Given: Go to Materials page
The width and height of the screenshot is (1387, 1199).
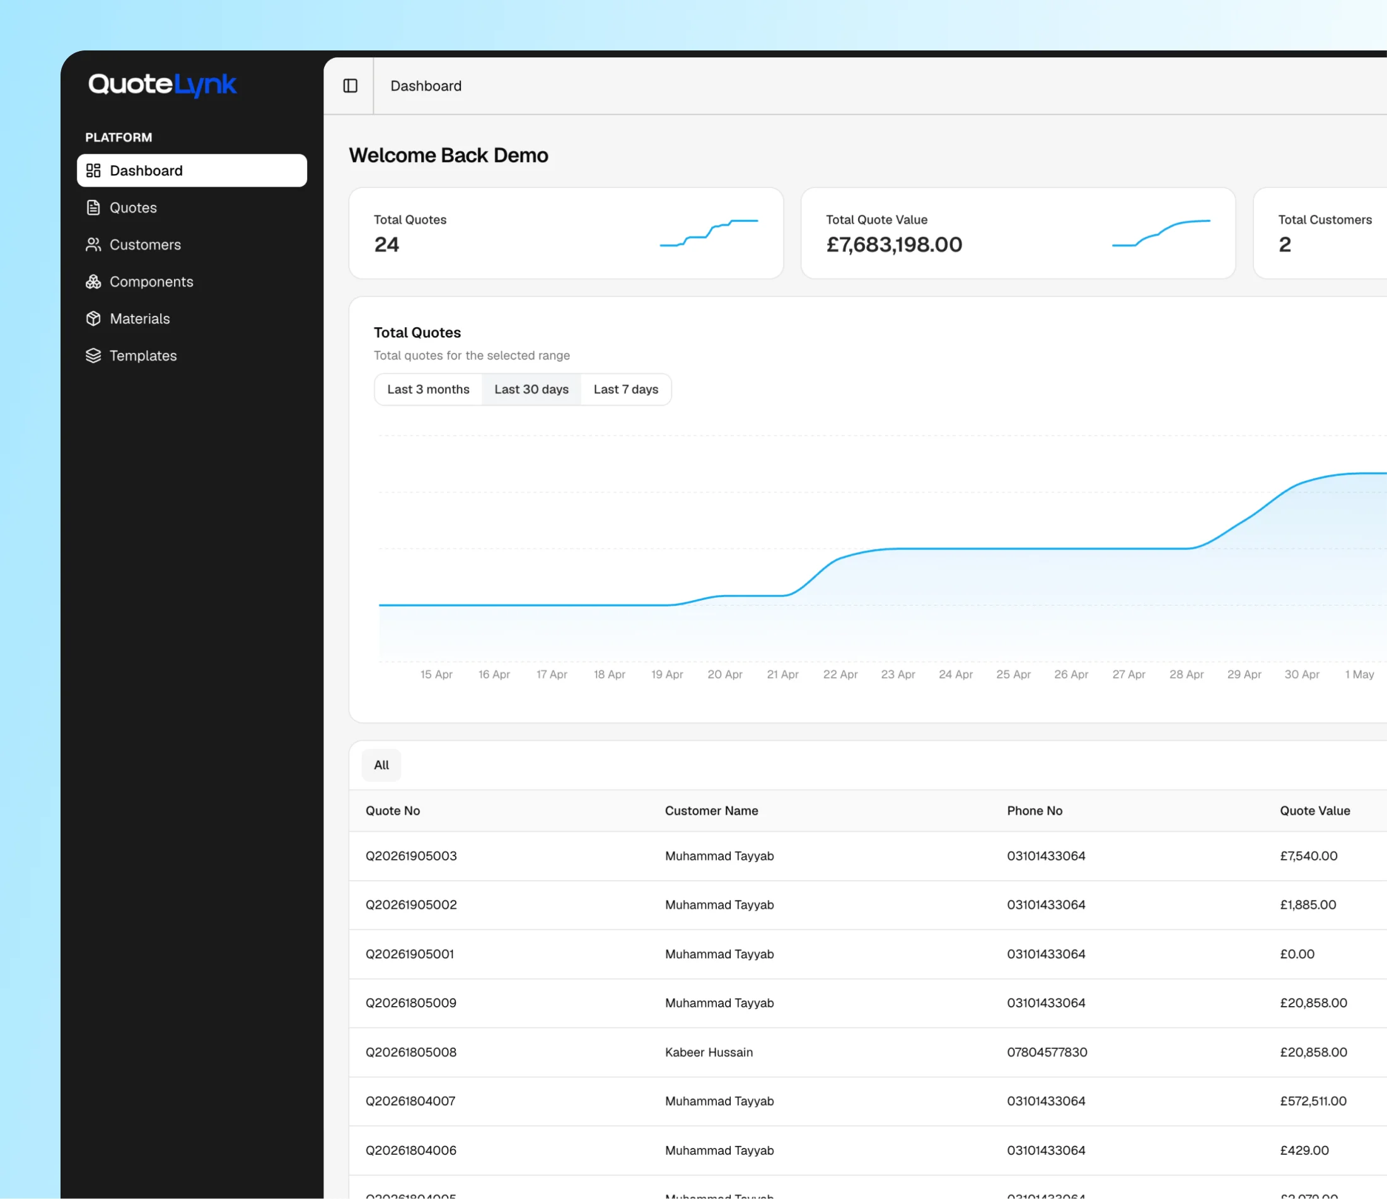Looking at the screenshot, I should click(192, 319).
